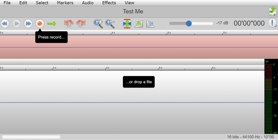Click the redo icon
This screenshot has height=140, width=278.
pos(81,23)
